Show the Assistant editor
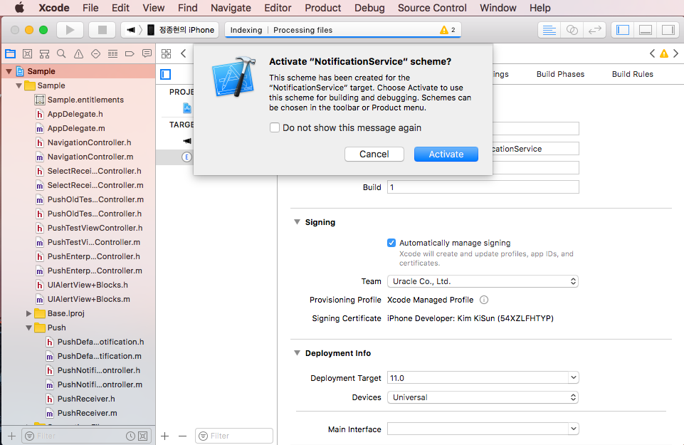Image resolution: width=684 pixels, height=445 pixels. 572,30
